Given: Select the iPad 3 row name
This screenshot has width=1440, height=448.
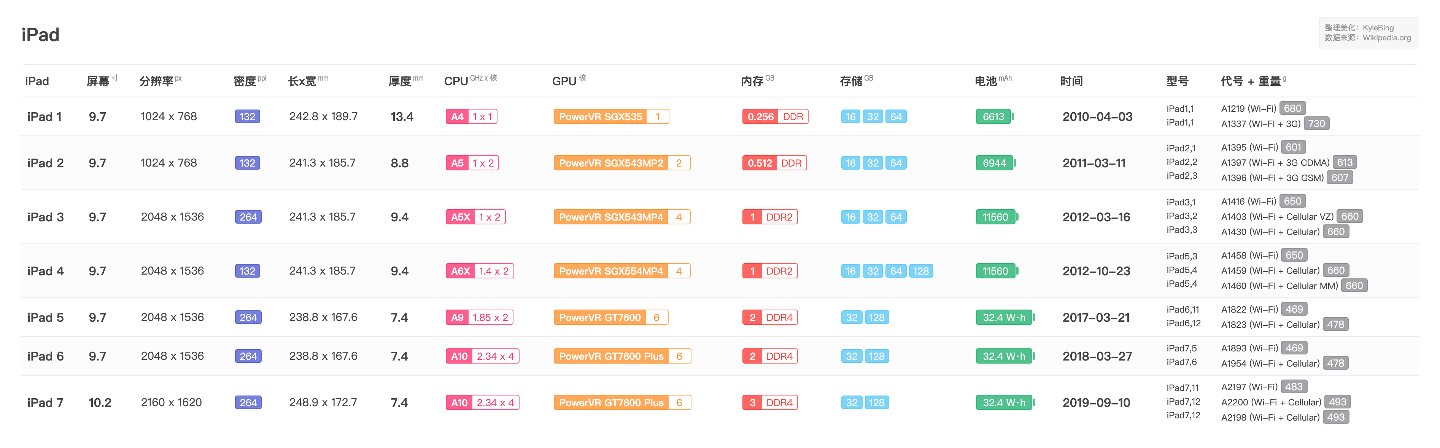Looking at the screenshot, I should click(45, 217).
